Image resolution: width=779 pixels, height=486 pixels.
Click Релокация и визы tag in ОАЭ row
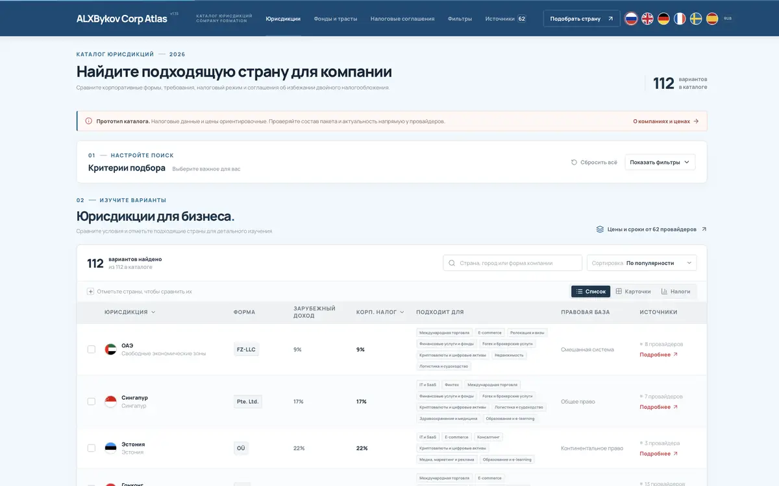(x=527, y=332)
